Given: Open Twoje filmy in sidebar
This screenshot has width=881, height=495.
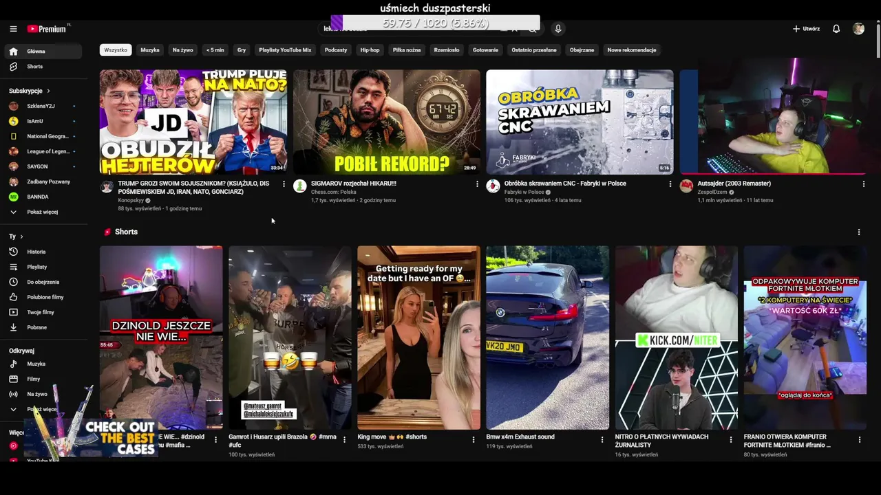Looking at the screenshot, I should [x=43, y=312].
